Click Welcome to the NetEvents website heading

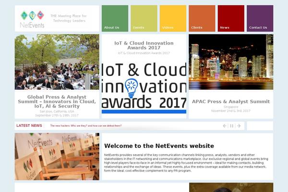tap(159, 146)
